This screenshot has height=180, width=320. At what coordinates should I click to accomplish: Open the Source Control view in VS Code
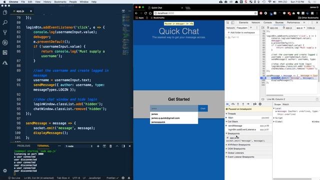click(x=5, y=32)
